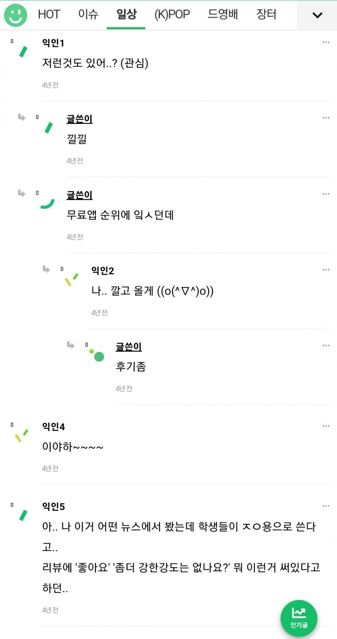Image resolution: width=337 pixels, height=639 pixels.
Task: Open more options for 무료앱 순위 reply
Action: click(x=326, y=194)
